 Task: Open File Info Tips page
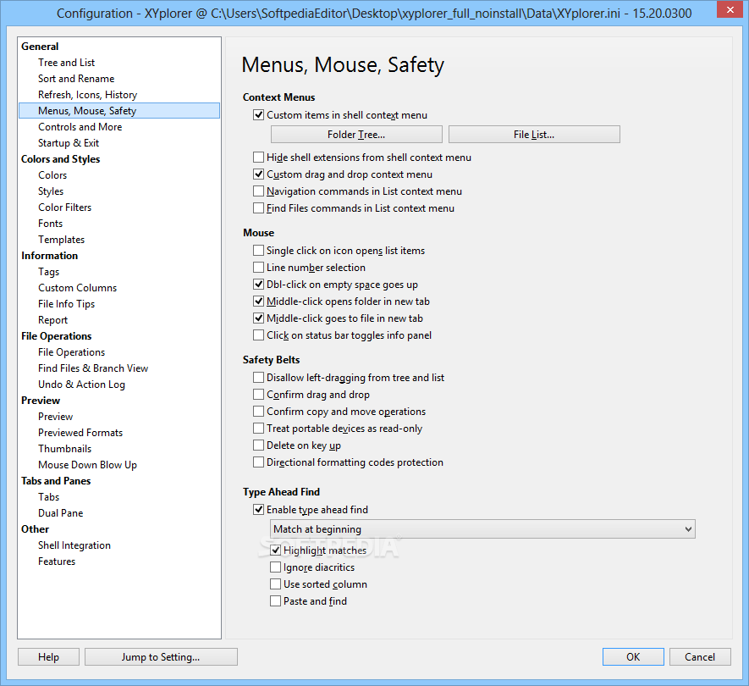pos(66,304)
